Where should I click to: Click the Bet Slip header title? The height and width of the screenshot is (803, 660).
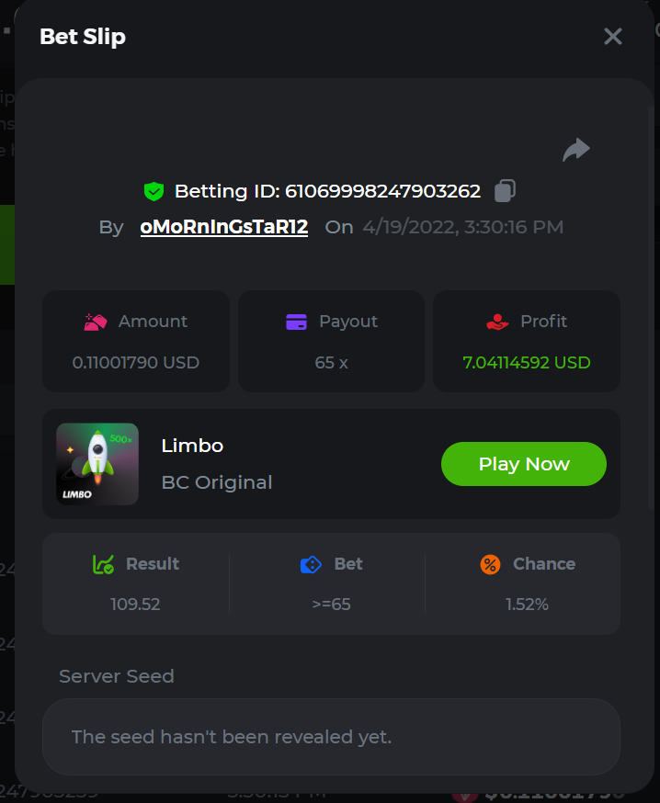(83, 37)
